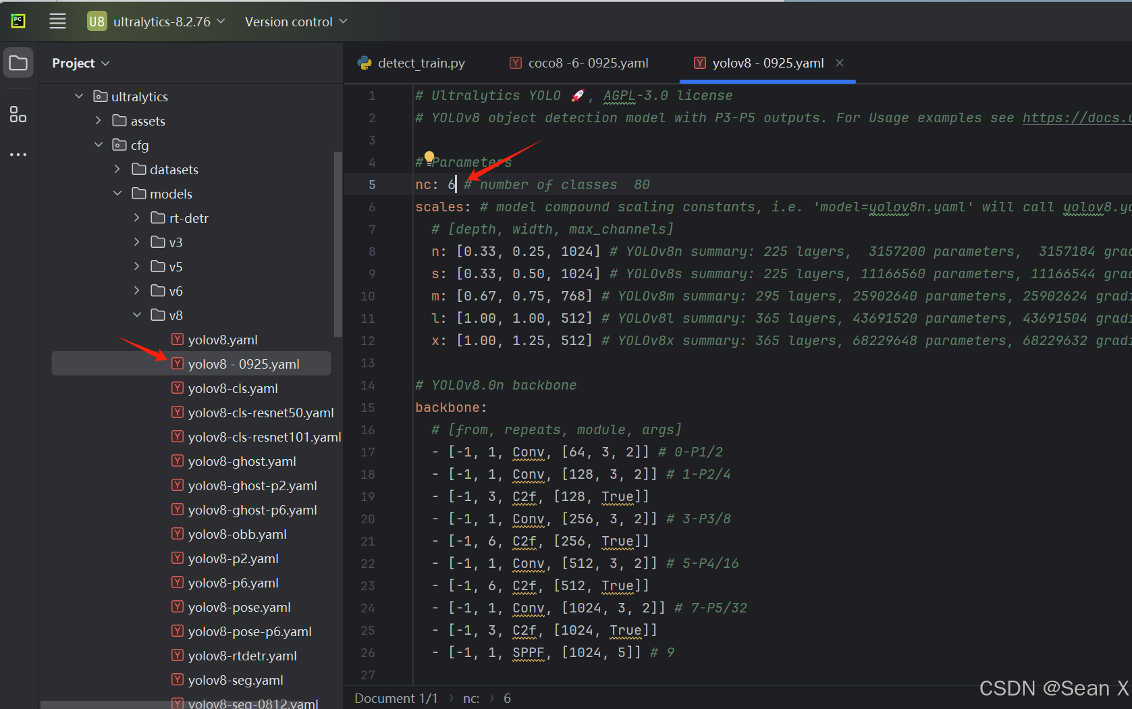This screenshot has height=709, width=1132.
Task: Click the folder icon of rt-detr
Action: (159, 217)
